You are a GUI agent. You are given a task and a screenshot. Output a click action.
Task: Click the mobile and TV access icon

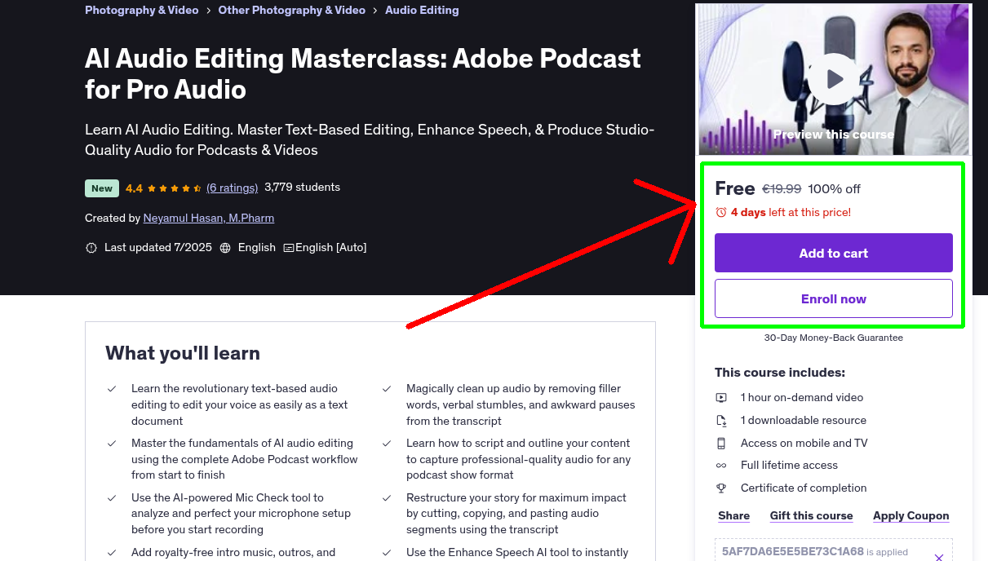pos(721,444)
